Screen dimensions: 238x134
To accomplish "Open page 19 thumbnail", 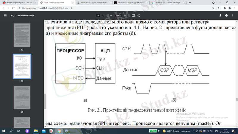I will point(22,98).
